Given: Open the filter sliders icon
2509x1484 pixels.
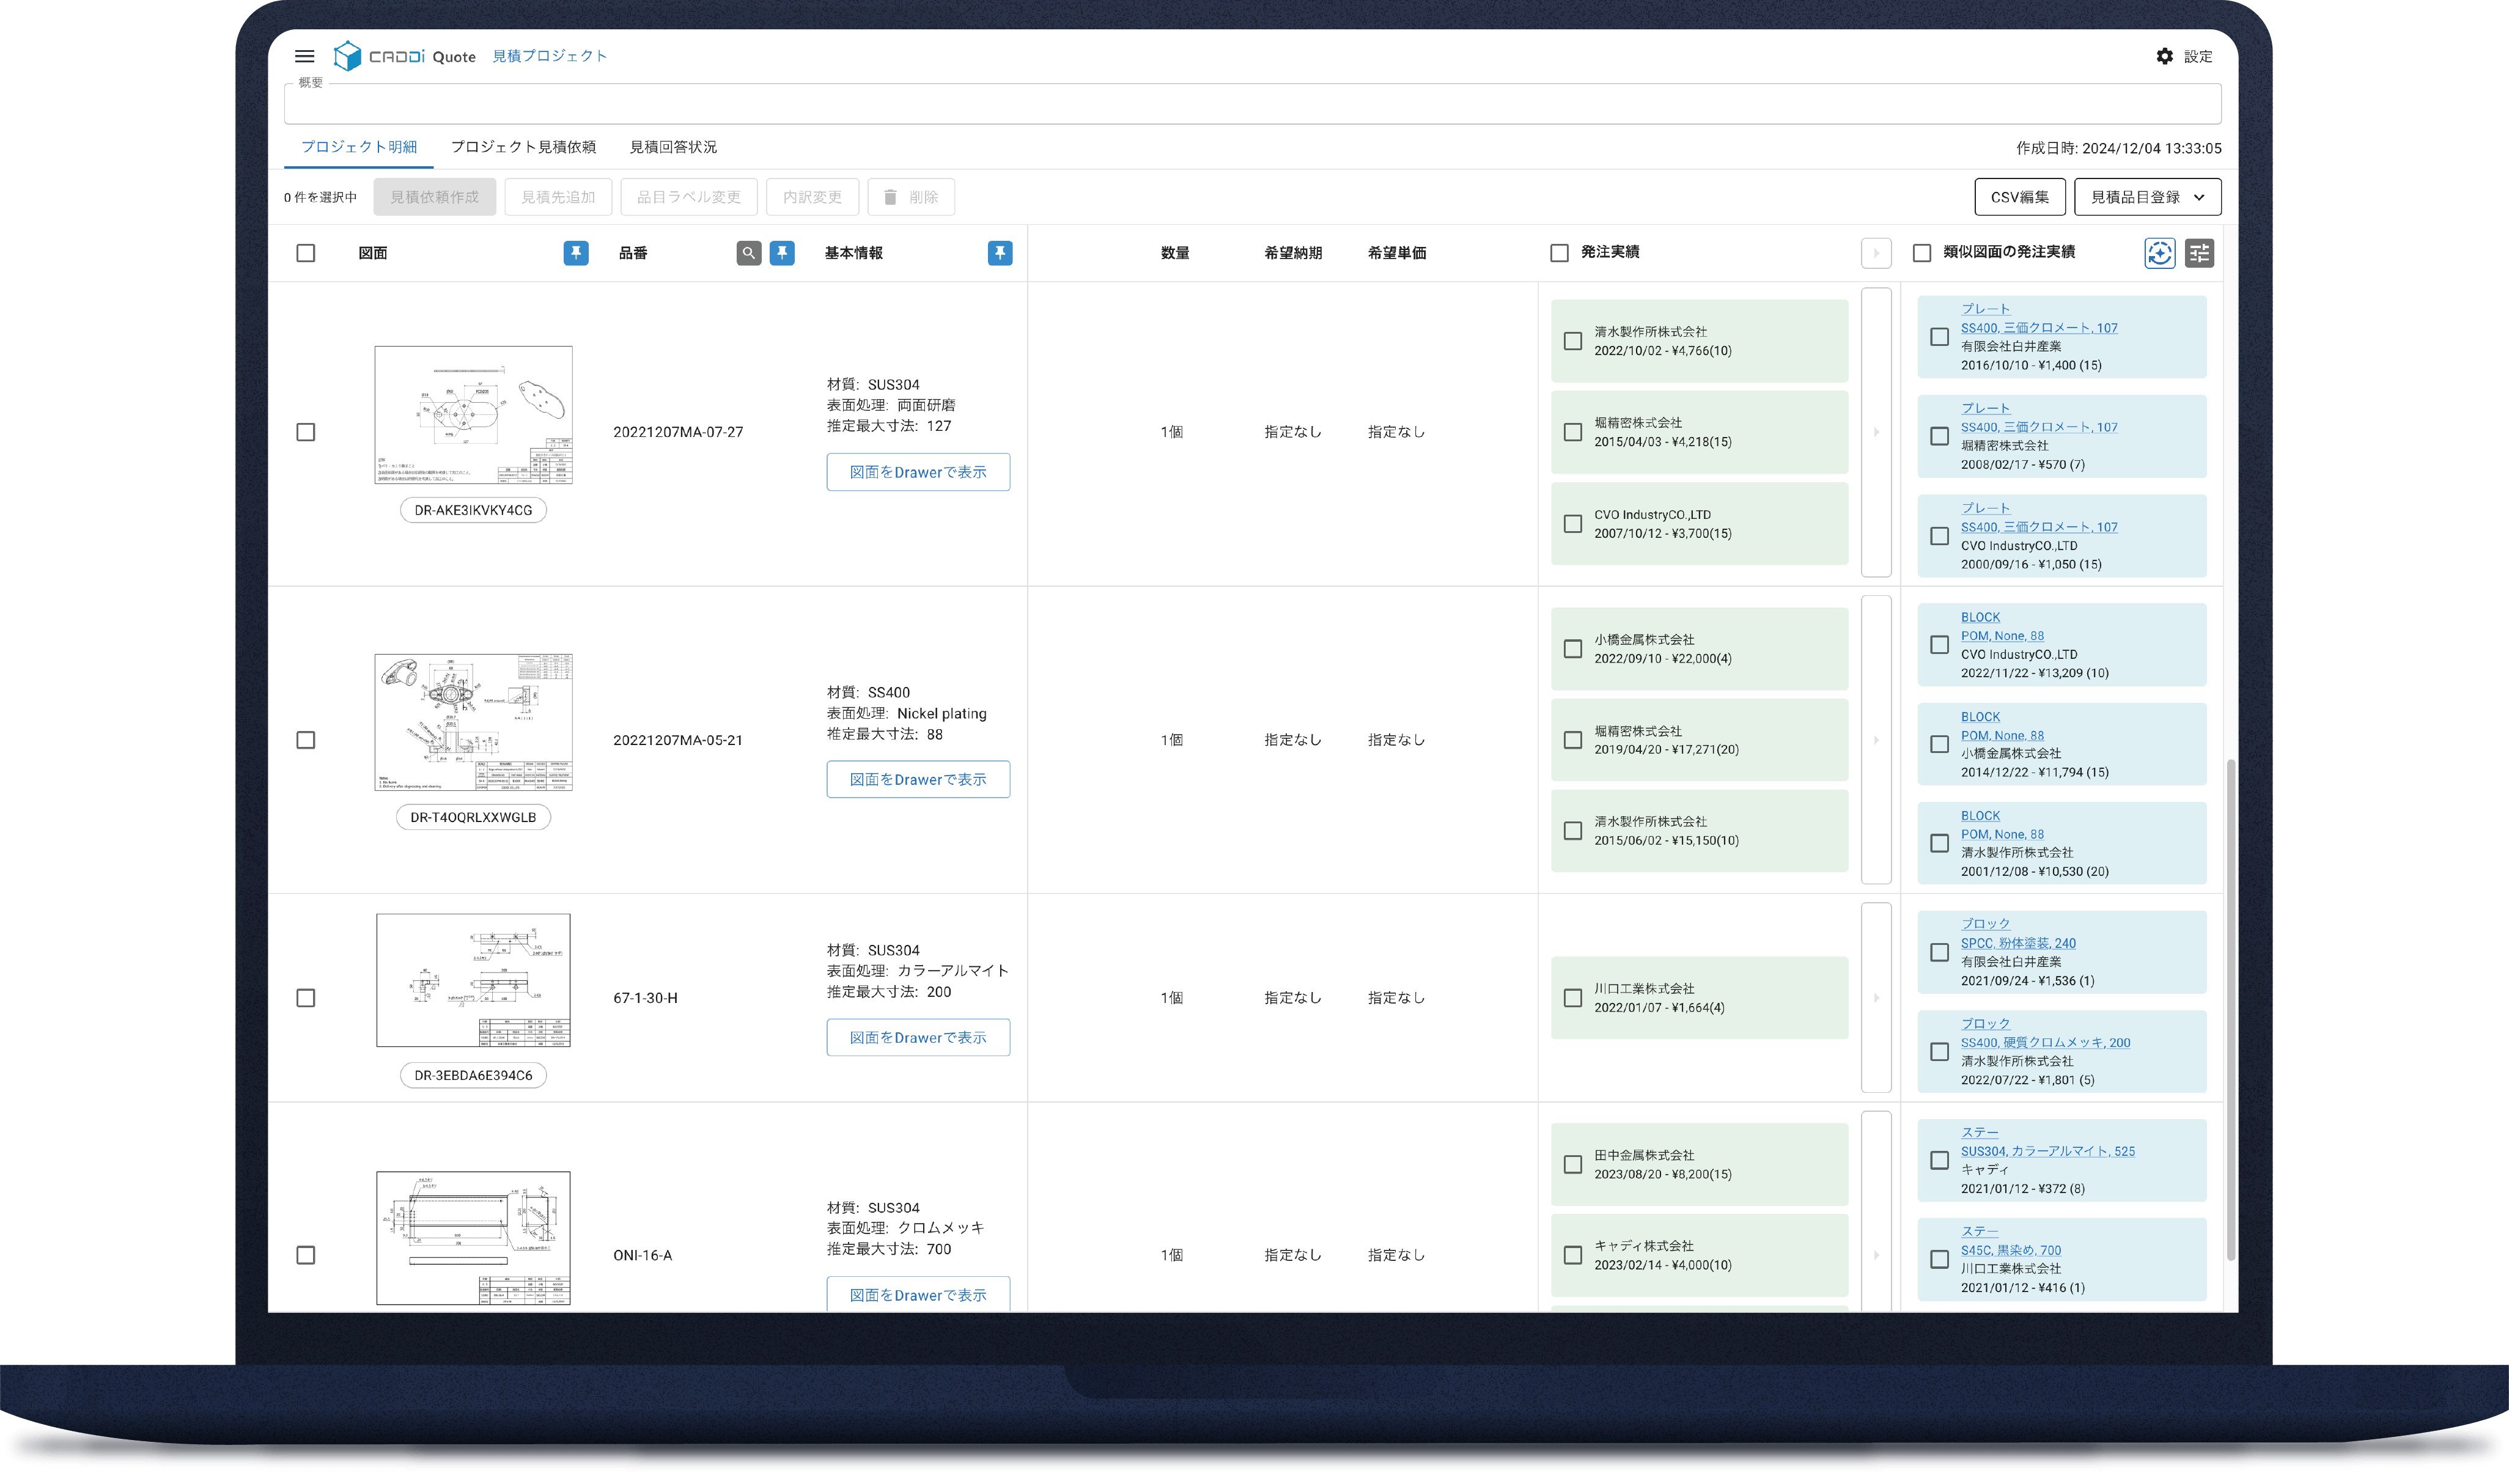Looking at the screenshot, I should point(2199,253).
